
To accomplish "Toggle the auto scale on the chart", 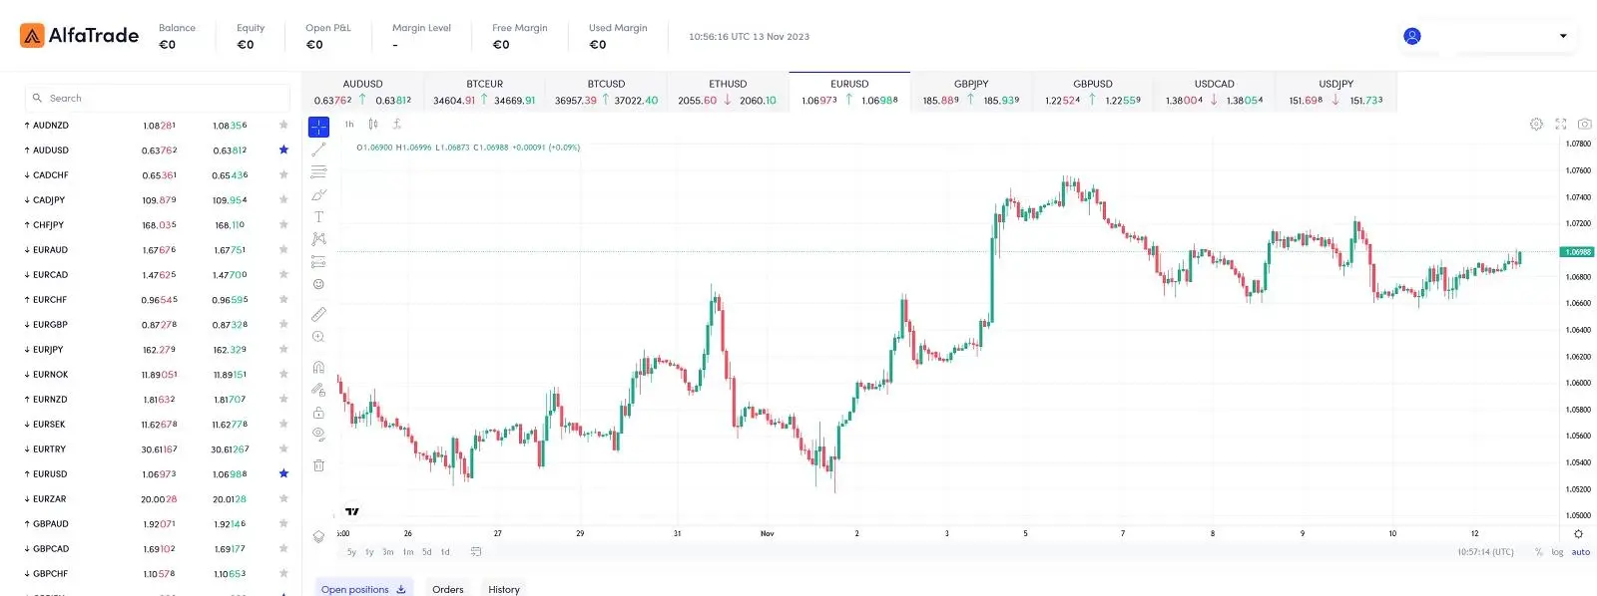I will (x=1581, y=552).
